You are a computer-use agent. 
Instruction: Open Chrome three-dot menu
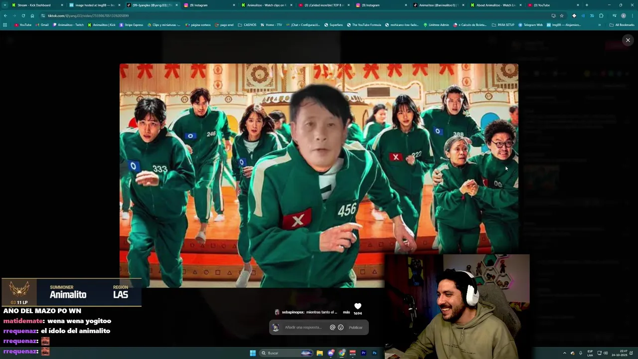click(632, 15)
